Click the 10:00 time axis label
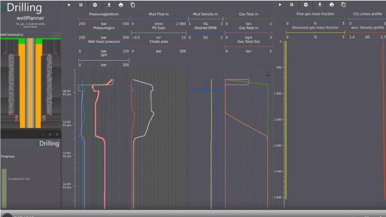386x217 pixels. [x=67, y=124]
